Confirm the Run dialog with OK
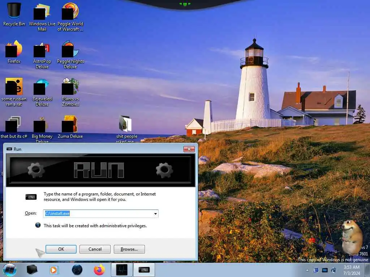 [x=61, y=249]
